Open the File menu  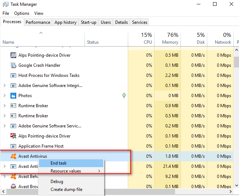click(6, 13)
